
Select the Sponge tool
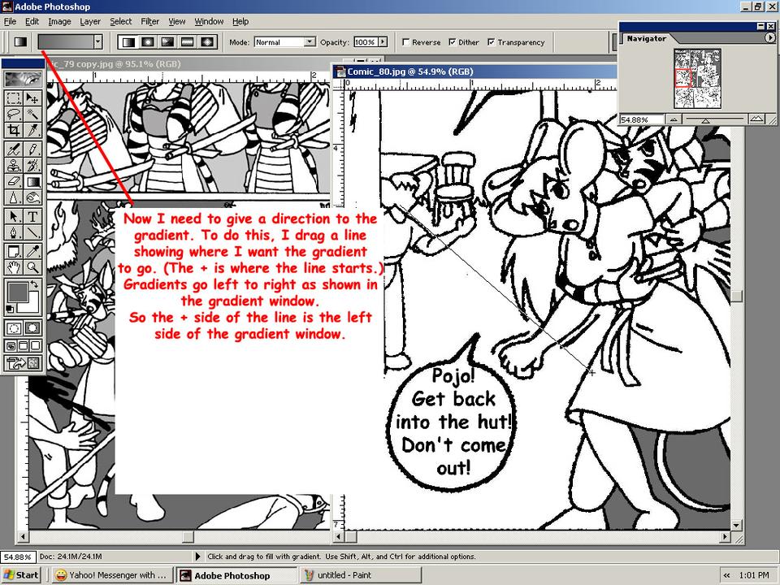click(x=32, y=197)
